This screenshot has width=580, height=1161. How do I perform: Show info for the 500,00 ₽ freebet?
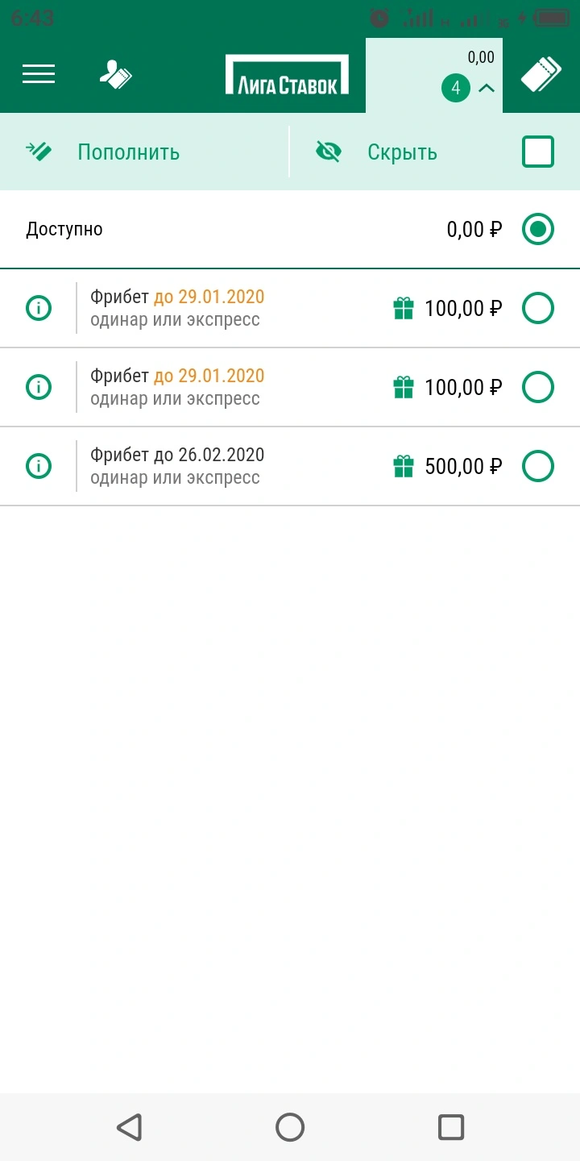point(39,466)
